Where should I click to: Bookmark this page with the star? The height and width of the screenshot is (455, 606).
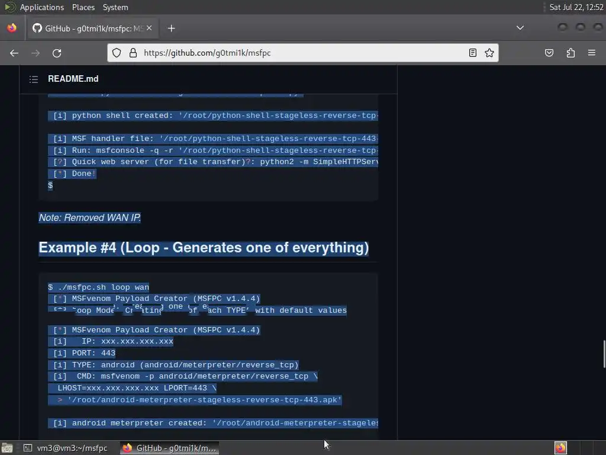coord(489,53)
